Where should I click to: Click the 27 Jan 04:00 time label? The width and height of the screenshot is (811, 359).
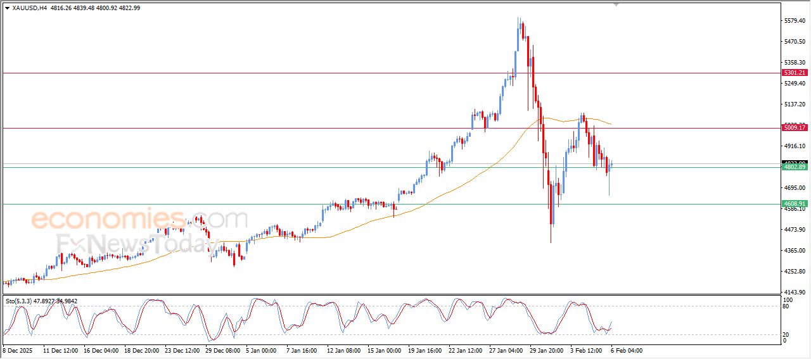pos(506,350)
